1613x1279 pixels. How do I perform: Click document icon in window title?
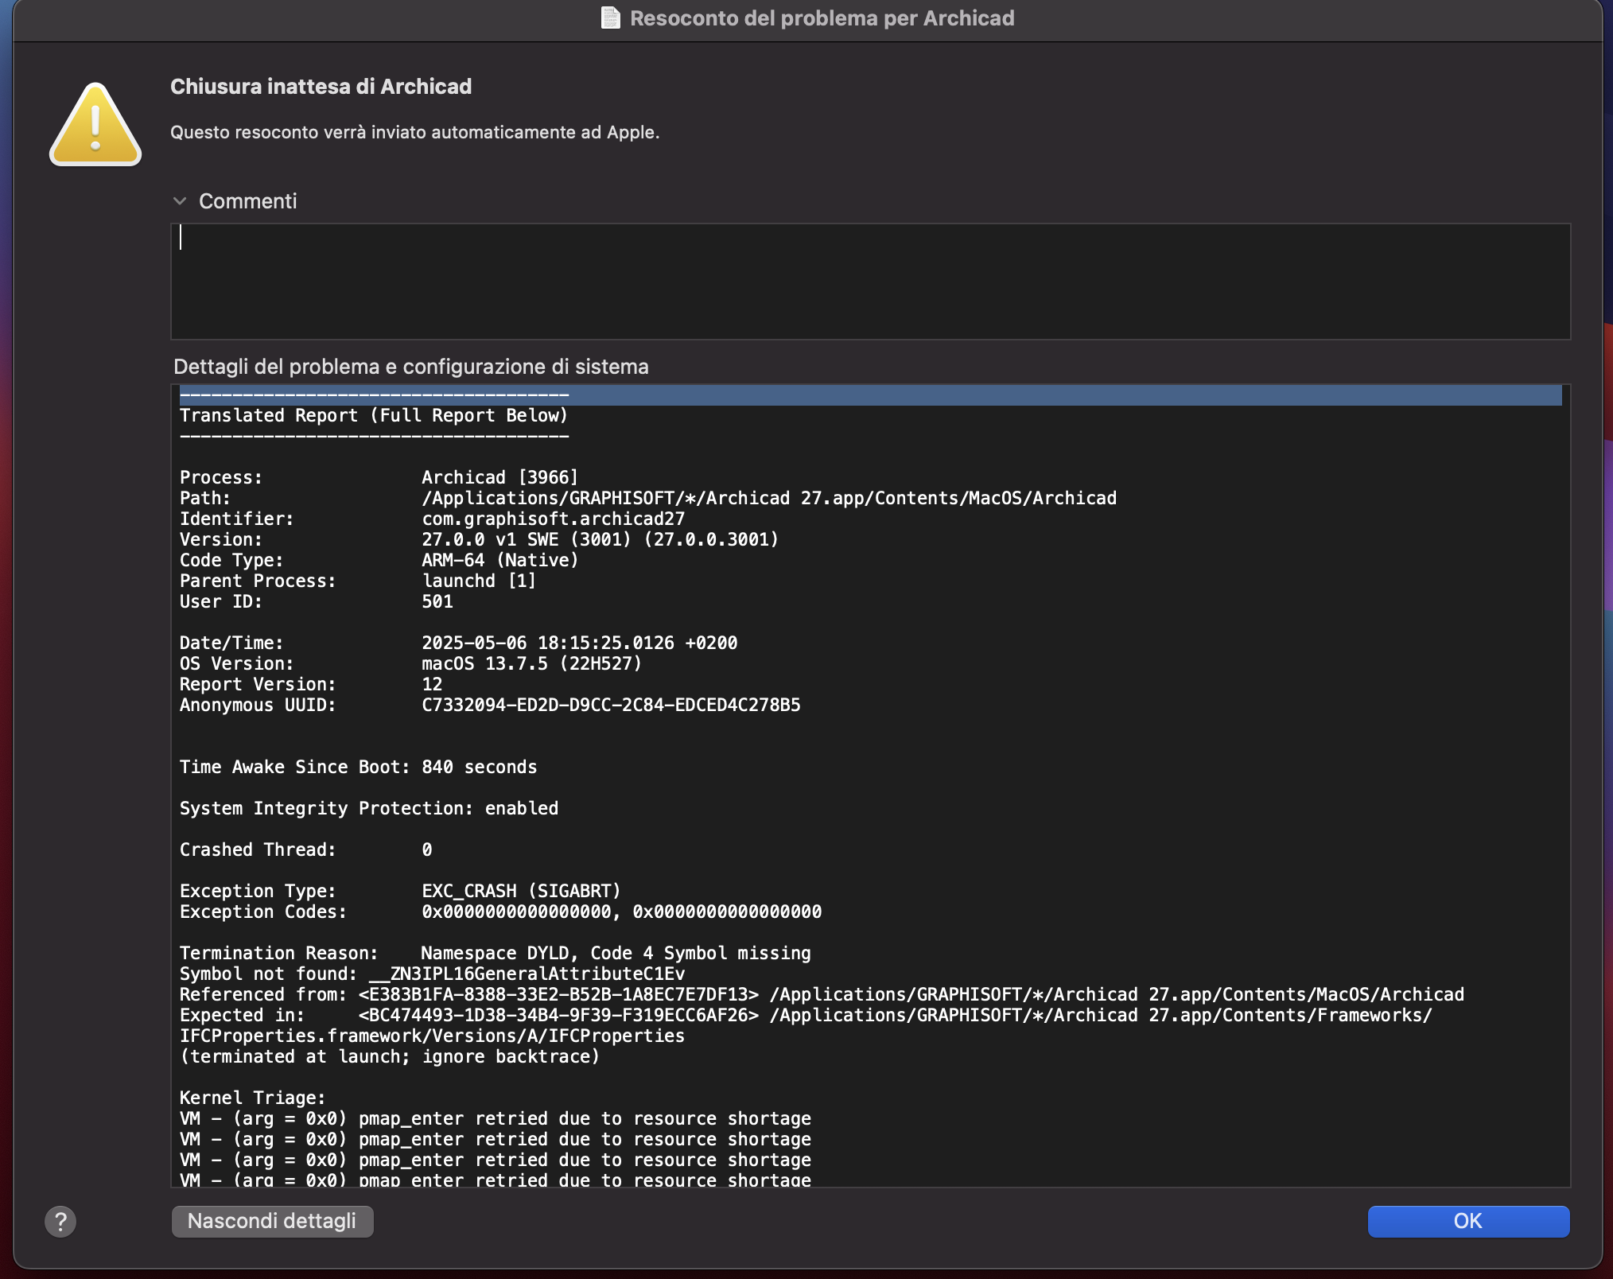click(610, 17)
